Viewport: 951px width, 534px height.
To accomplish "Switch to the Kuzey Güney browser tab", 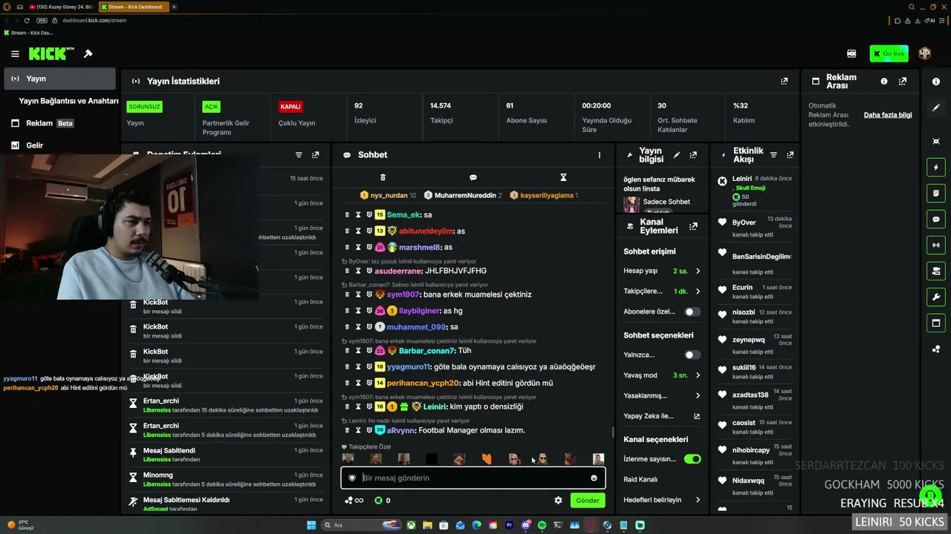I will pyautogui.click(x=61, y=7).
